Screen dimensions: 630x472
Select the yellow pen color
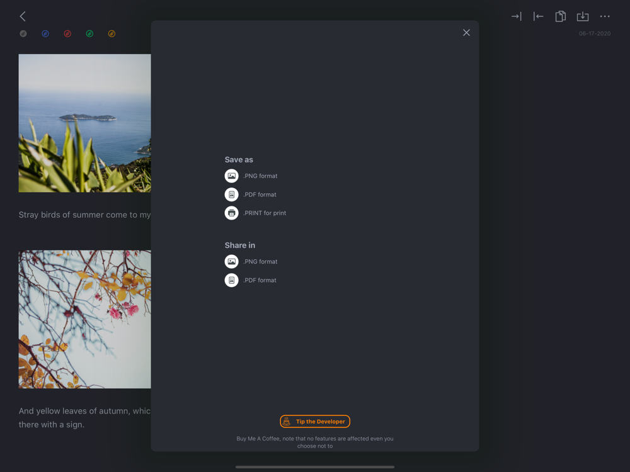(112, 34)
